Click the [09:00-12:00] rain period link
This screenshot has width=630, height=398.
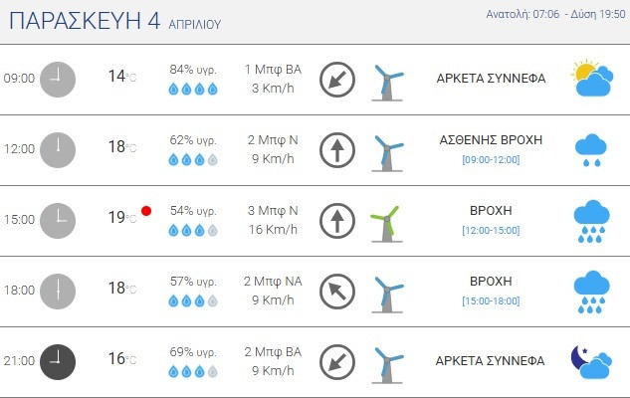(491, 160)
